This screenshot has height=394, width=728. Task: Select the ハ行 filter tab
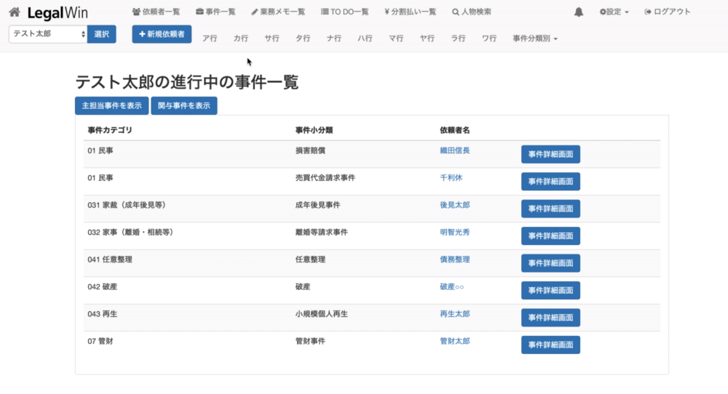click(365, 39)
